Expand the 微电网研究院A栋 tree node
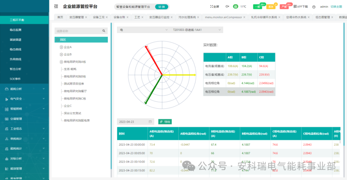The width and height of the screenshot is (347, 180). click(x=61, y=62)
